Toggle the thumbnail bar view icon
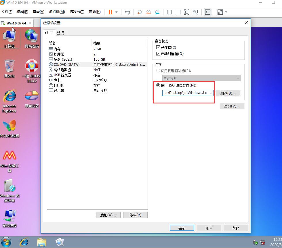The width and height of the screenshot is (282, 248). (x=178, y=12)
